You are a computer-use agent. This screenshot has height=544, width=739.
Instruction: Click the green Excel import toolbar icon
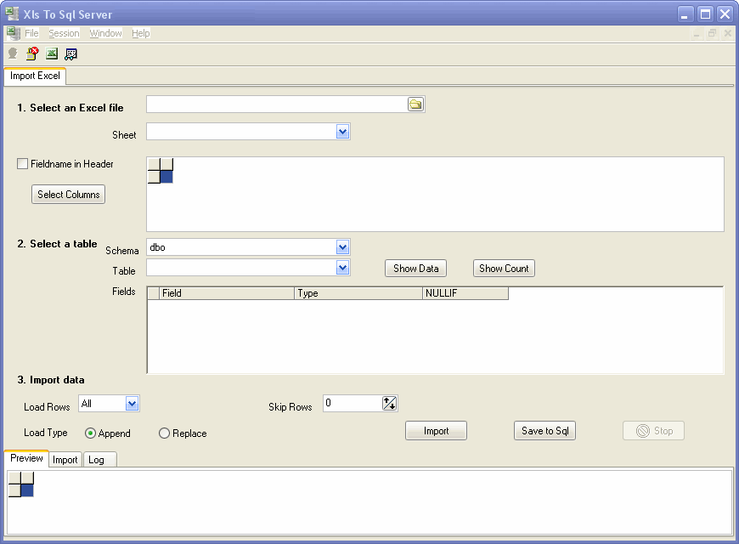click(x=51, y=54)
